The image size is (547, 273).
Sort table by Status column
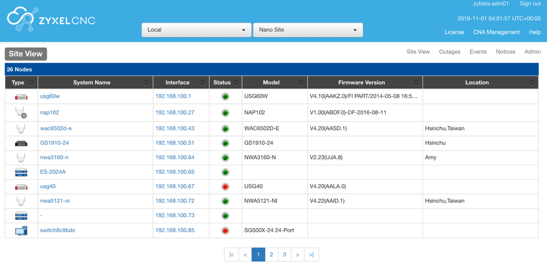click(225, 82)
